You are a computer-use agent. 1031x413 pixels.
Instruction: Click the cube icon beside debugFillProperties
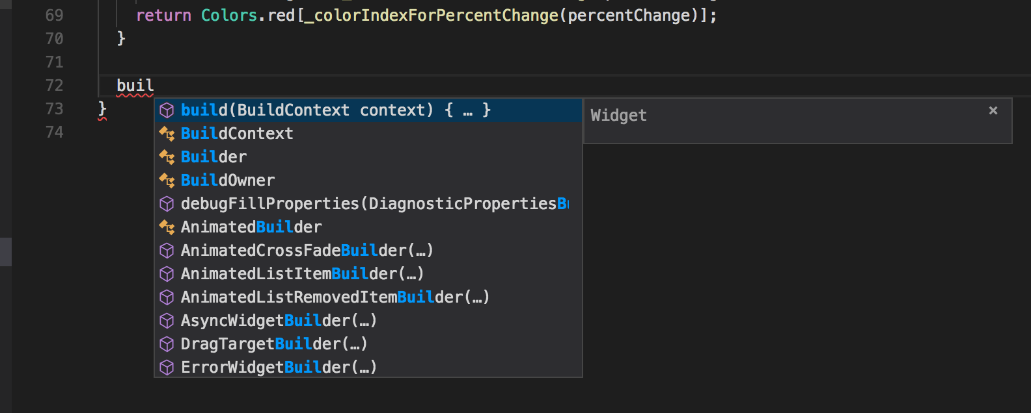[167, 203]
